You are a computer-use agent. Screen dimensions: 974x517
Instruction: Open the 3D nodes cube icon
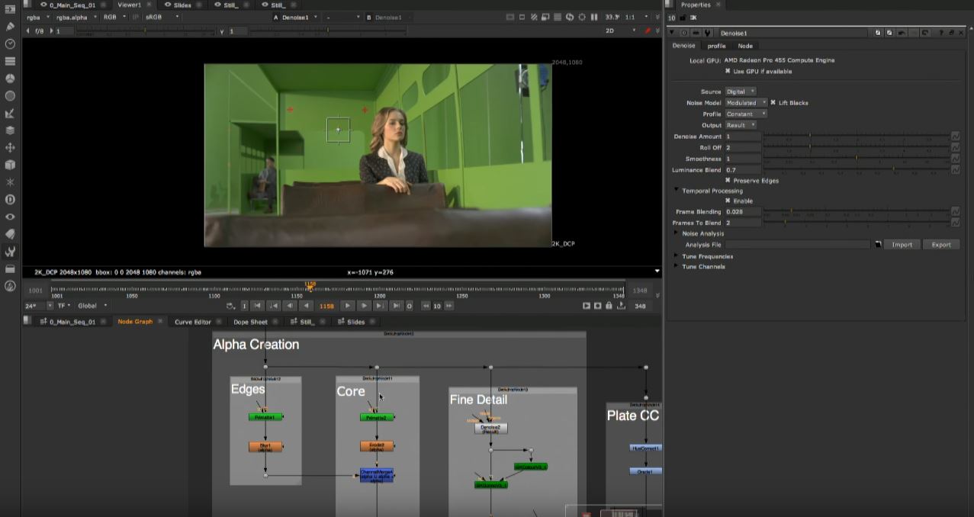10,165
